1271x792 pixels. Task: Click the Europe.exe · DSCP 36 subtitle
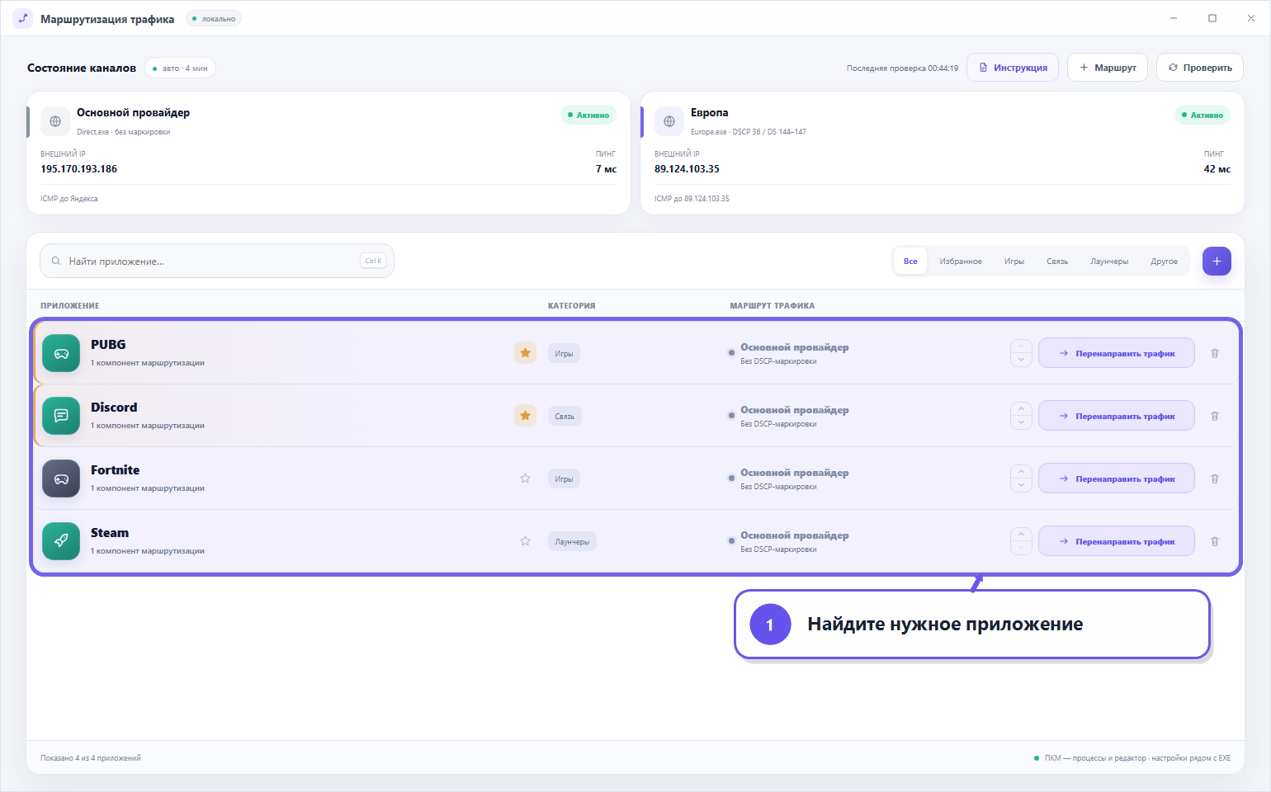[749, 132]
